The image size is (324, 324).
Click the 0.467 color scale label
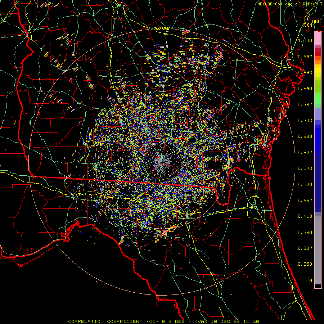(305, 201)
